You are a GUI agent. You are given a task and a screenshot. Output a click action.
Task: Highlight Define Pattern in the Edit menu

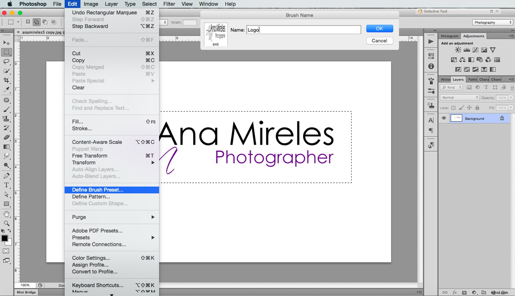tap(91, 197)
